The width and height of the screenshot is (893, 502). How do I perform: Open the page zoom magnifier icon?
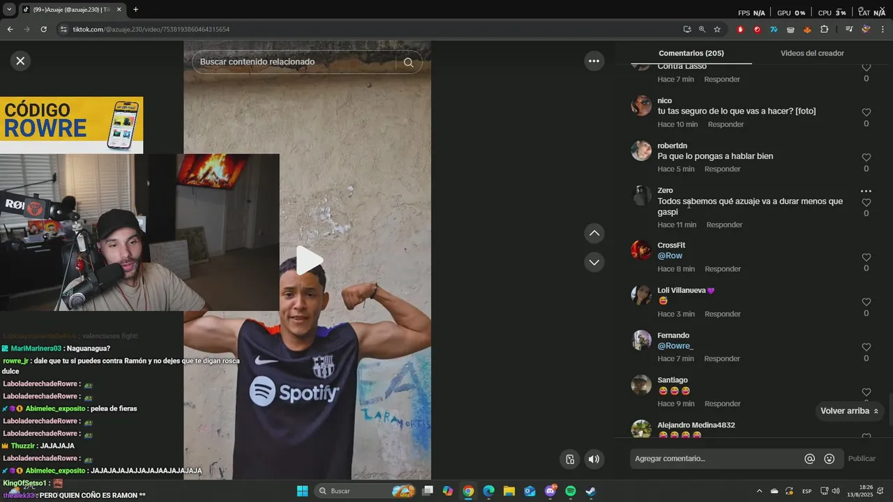click(x=702, y=29)
